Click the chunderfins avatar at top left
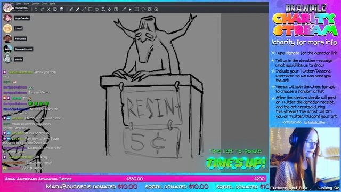Image resolution: width=341 pixels, height=192 pixels. coord(7,8)
